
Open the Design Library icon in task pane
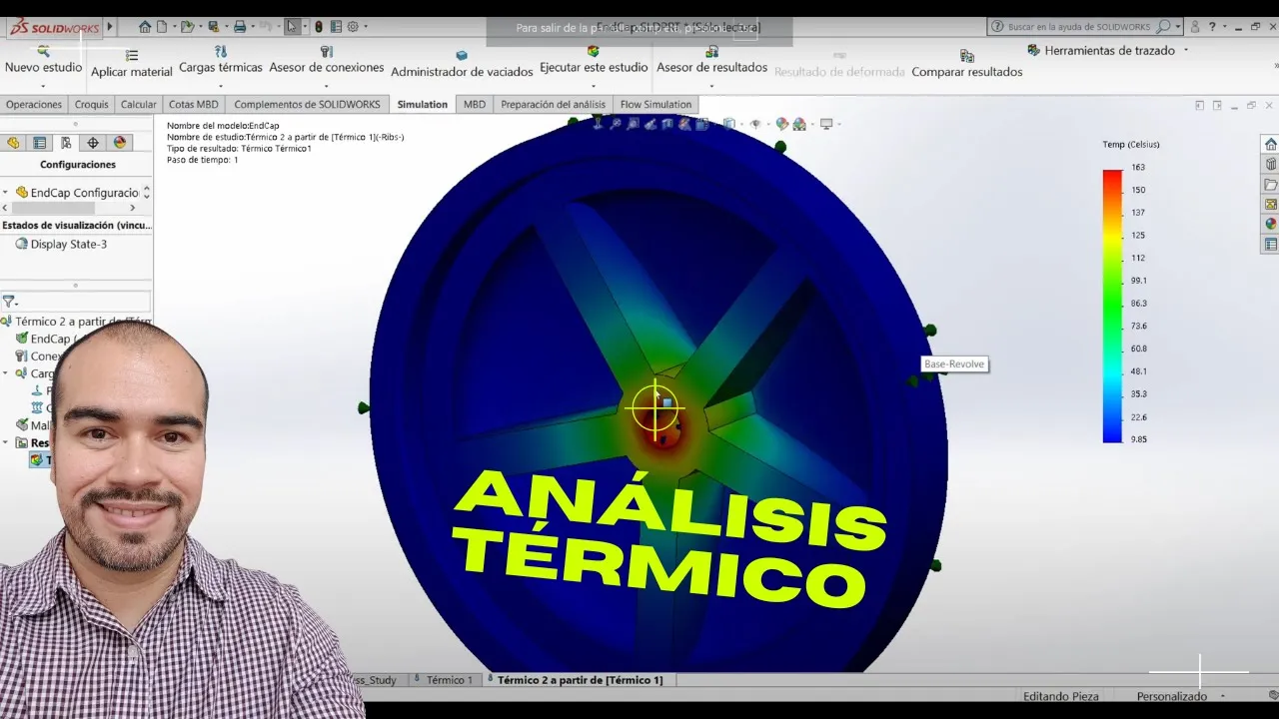coord(1271,164)
